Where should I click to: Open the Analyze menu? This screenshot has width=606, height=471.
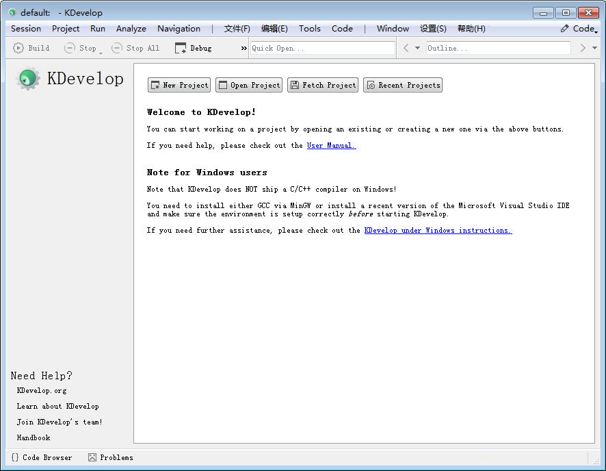pyautogui.click(x=131, y=29)
